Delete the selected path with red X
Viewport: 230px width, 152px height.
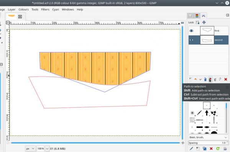coord(226,79)
